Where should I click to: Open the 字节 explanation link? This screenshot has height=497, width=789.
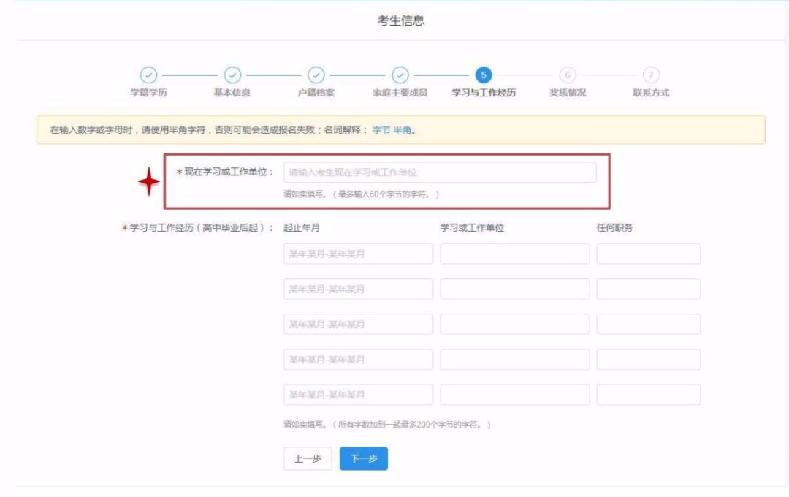tap(381, 130)
